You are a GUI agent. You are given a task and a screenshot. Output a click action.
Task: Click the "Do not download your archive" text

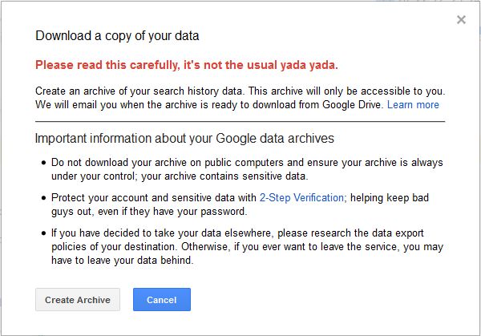[x=144, y=162]
